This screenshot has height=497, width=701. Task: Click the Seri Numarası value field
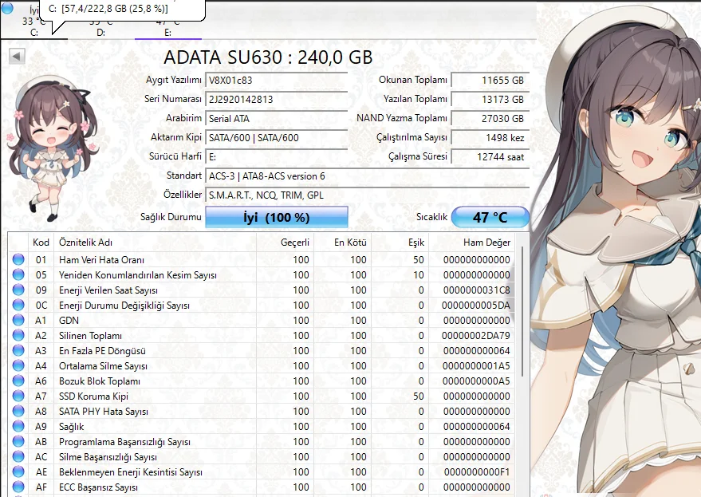tap(276, 99)
